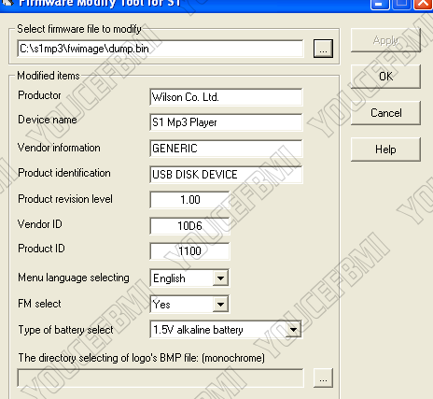This screenshot has height=399, width=433.
Task: Select the Vendor information field showing GENERIC
Action: coord(226,149)
